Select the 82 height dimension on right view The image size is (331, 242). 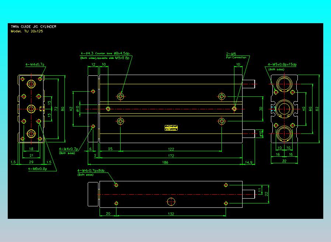click(317, 109)
